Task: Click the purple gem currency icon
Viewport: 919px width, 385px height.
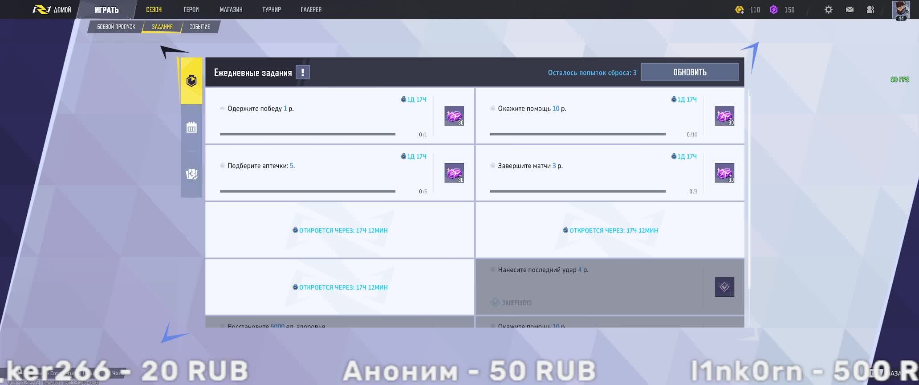Action: click(x=774, y=9)
